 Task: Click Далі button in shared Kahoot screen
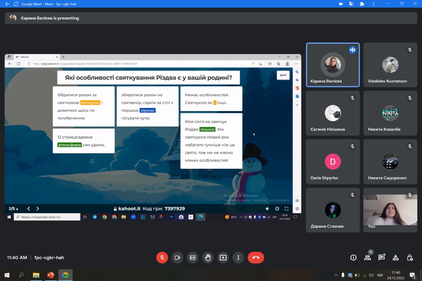coord(283,75)
